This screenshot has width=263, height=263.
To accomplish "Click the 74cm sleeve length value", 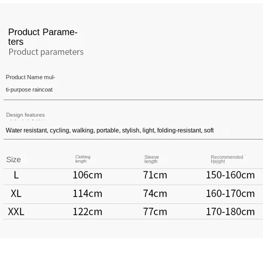I will pyautogui.click(x=155, y=193).
